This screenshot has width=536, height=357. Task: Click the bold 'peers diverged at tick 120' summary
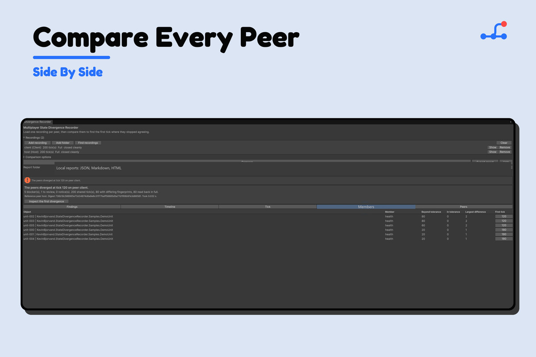tap(56, 188)
